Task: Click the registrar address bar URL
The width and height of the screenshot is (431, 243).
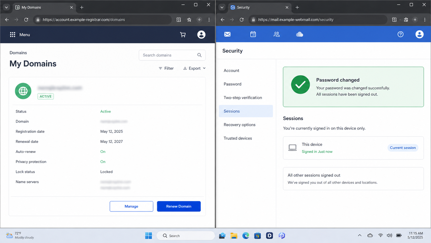Action: tap(84, 20)
